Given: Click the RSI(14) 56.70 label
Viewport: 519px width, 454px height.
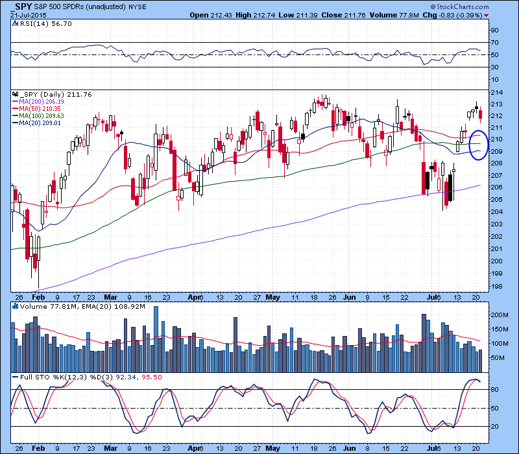Looking at the screenshot, I should 45,23.
